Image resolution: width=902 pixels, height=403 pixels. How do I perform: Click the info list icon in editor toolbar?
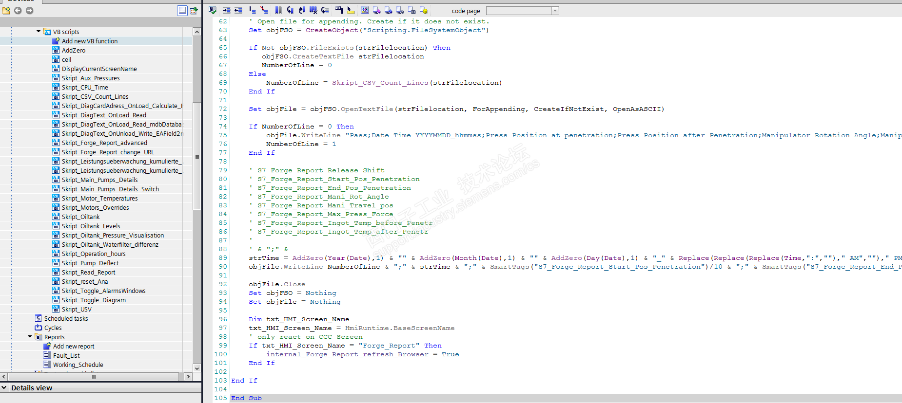point(339,10)
